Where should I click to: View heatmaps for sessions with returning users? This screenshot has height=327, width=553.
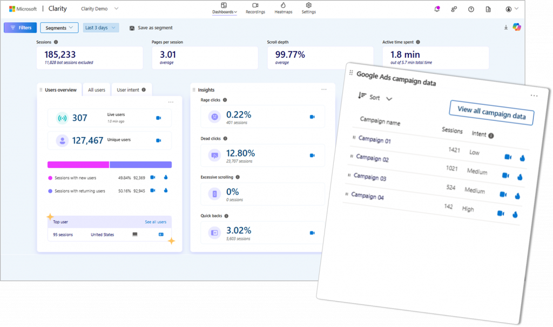(x=166, y=190)
